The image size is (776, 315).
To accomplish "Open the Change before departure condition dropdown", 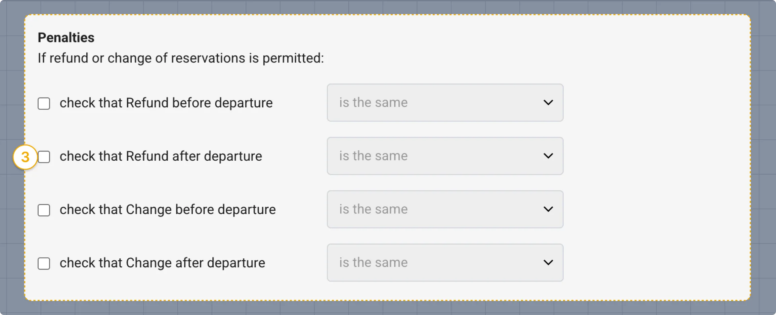I will (445, 209).
